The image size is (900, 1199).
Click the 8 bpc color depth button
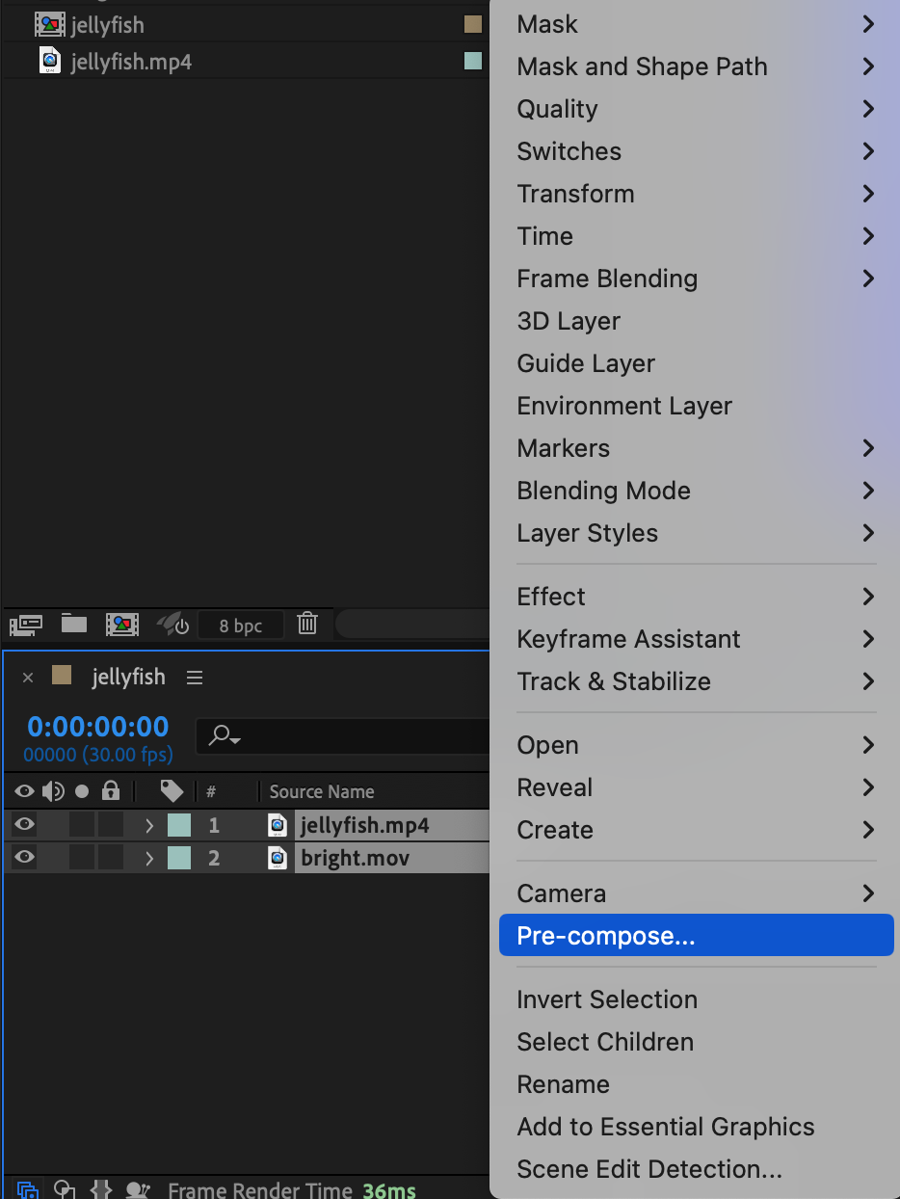[x=240, y=626]
